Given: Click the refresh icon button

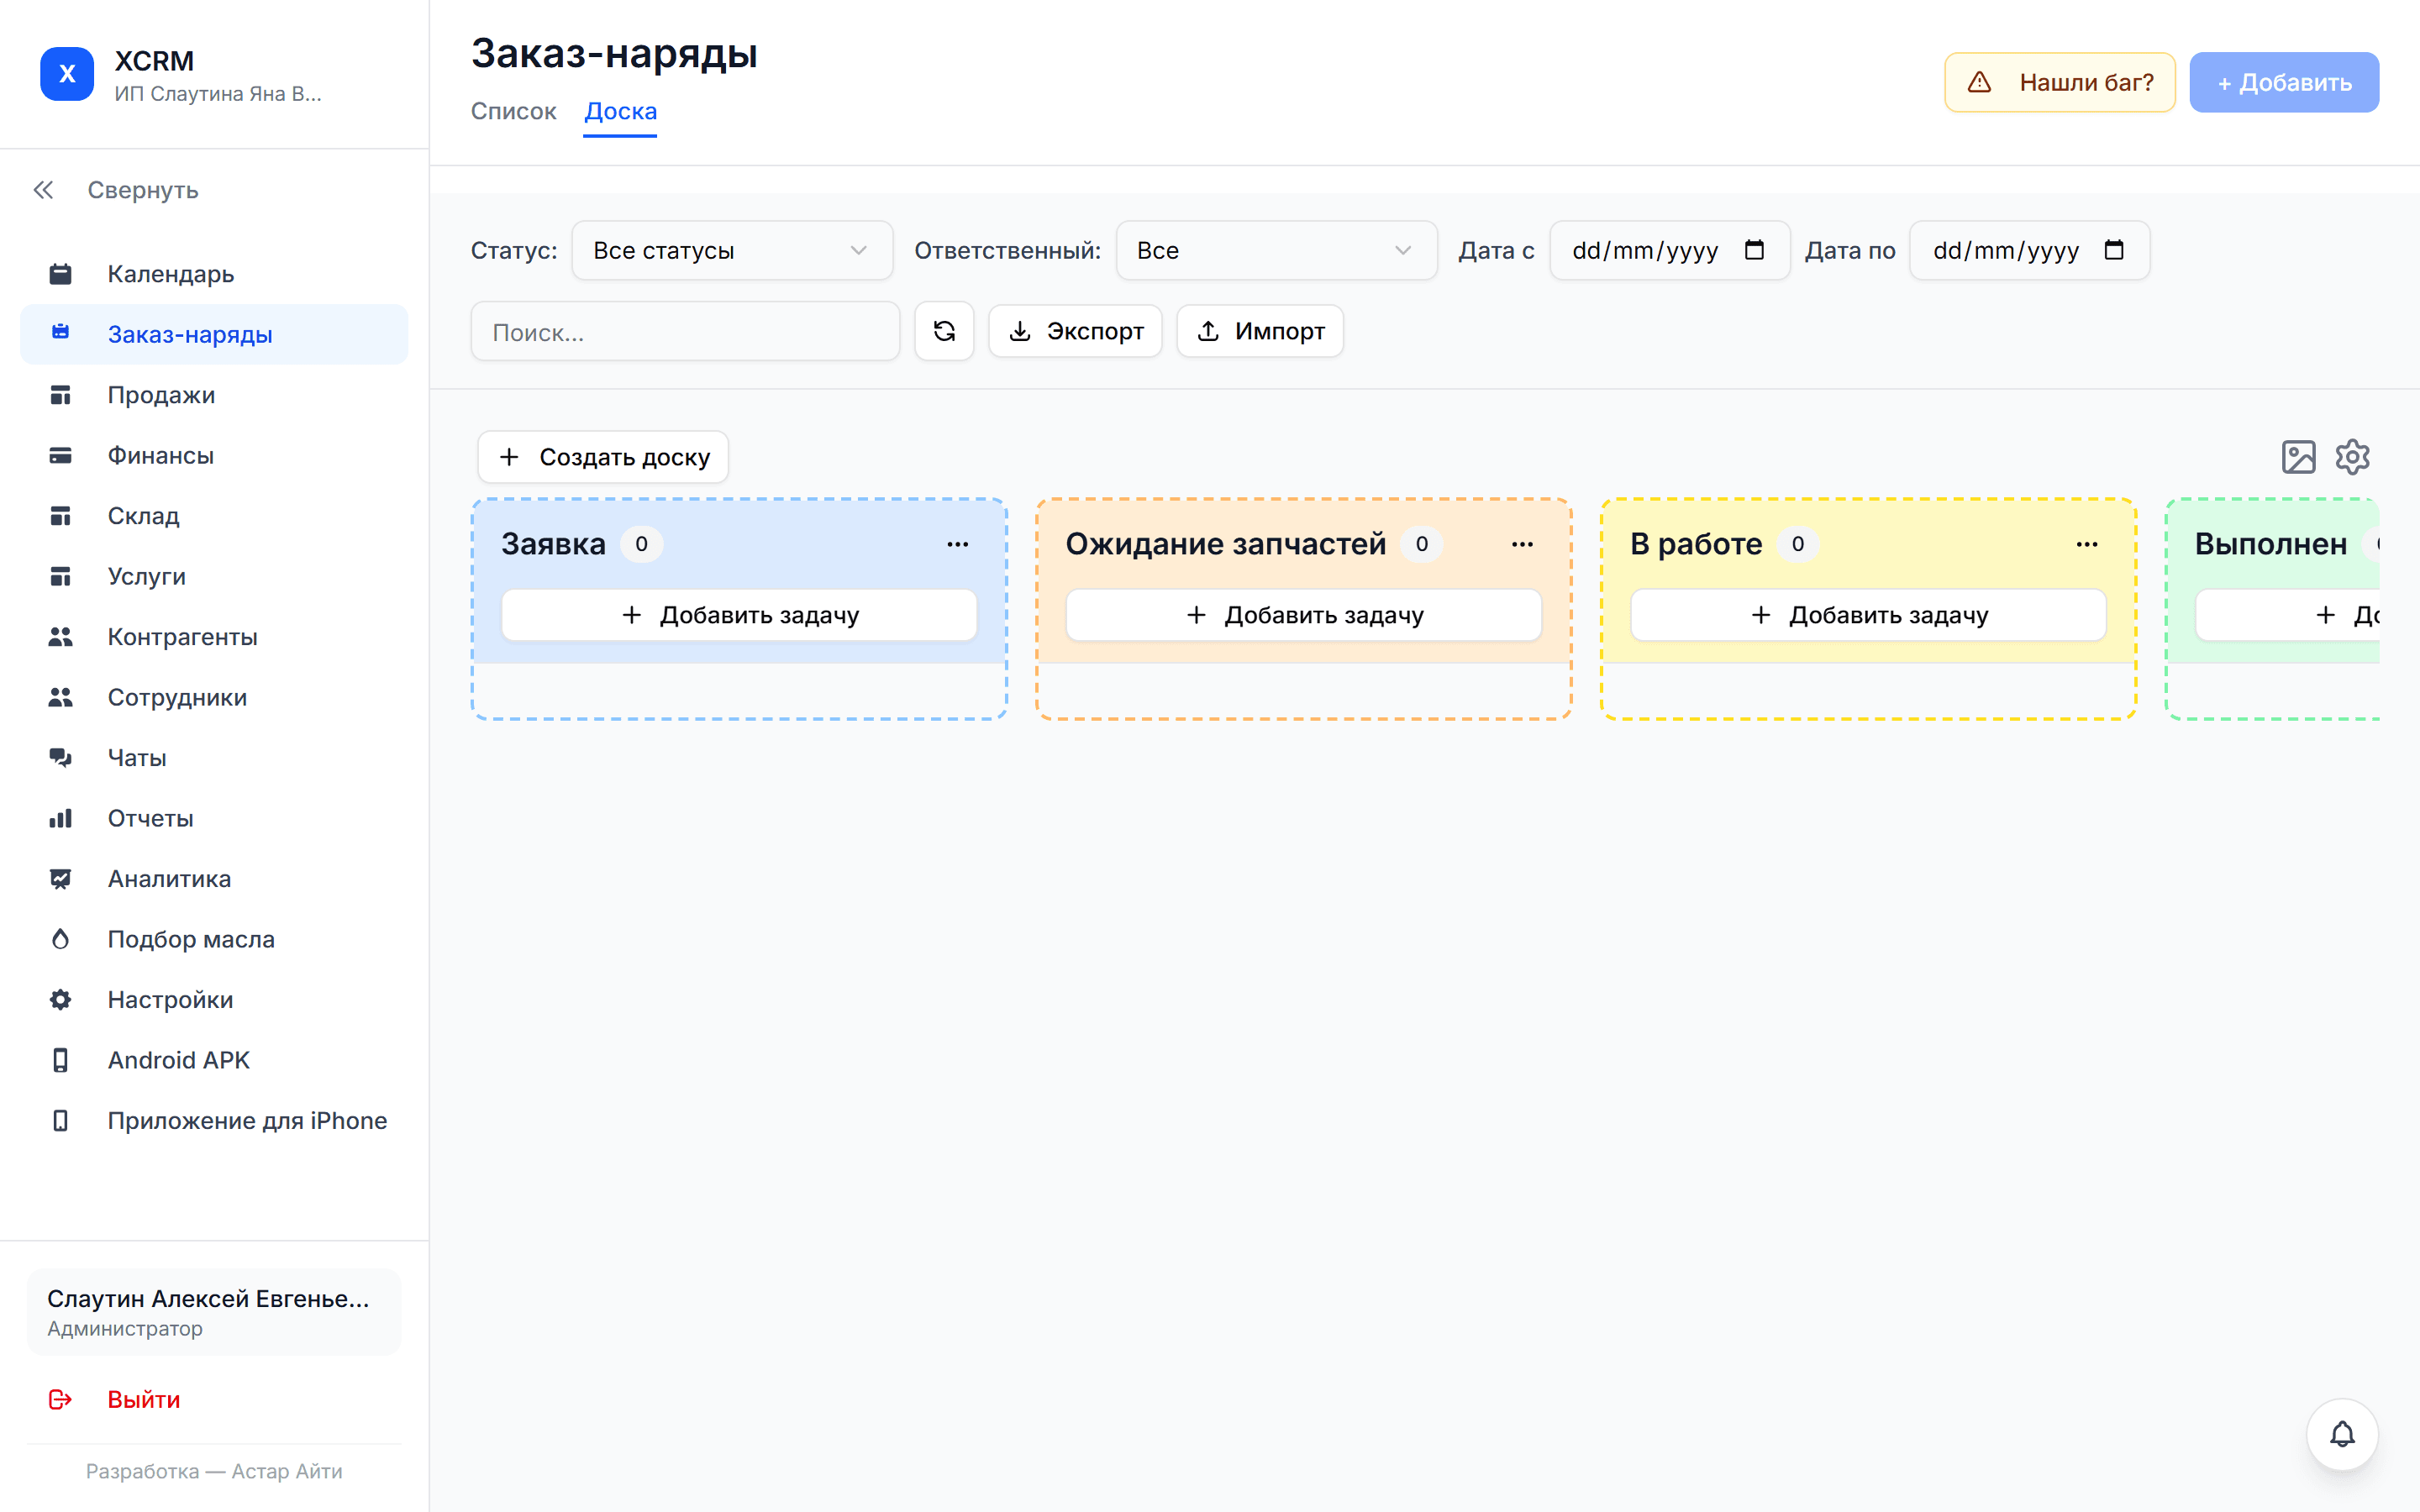Looking at the screenshot, I should (944, 331).
